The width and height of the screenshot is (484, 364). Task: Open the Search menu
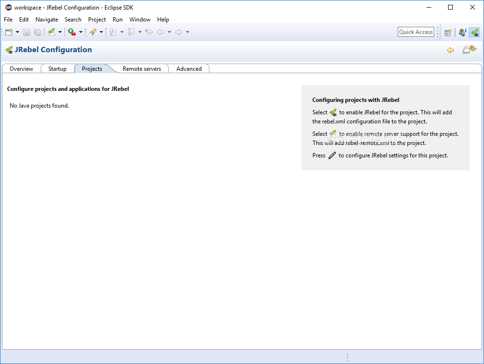[x=73, y=20]
